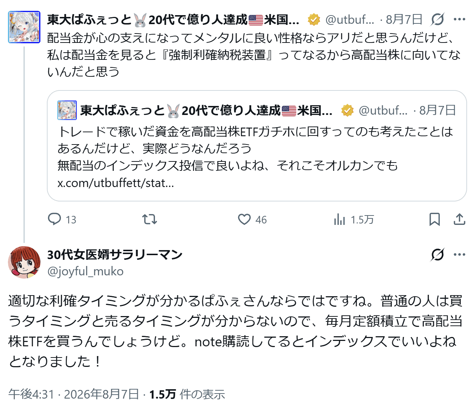Open x.com/utbuffett/stat… link in quoted post
475x413 pixels.
tap(116, 183)
